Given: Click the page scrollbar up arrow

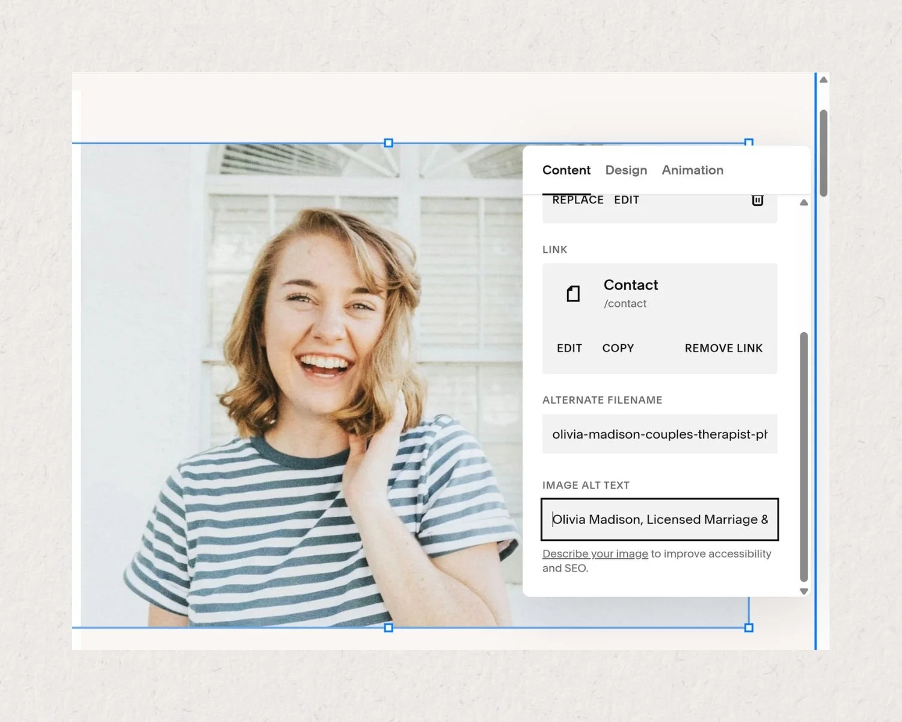Looking at the screenshot, I should coord(824,80).
